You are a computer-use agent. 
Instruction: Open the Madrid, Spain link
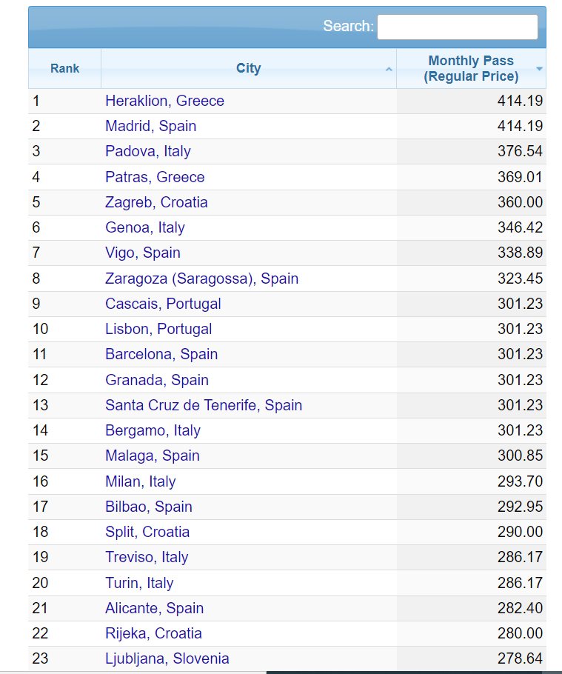click(150, 126)
